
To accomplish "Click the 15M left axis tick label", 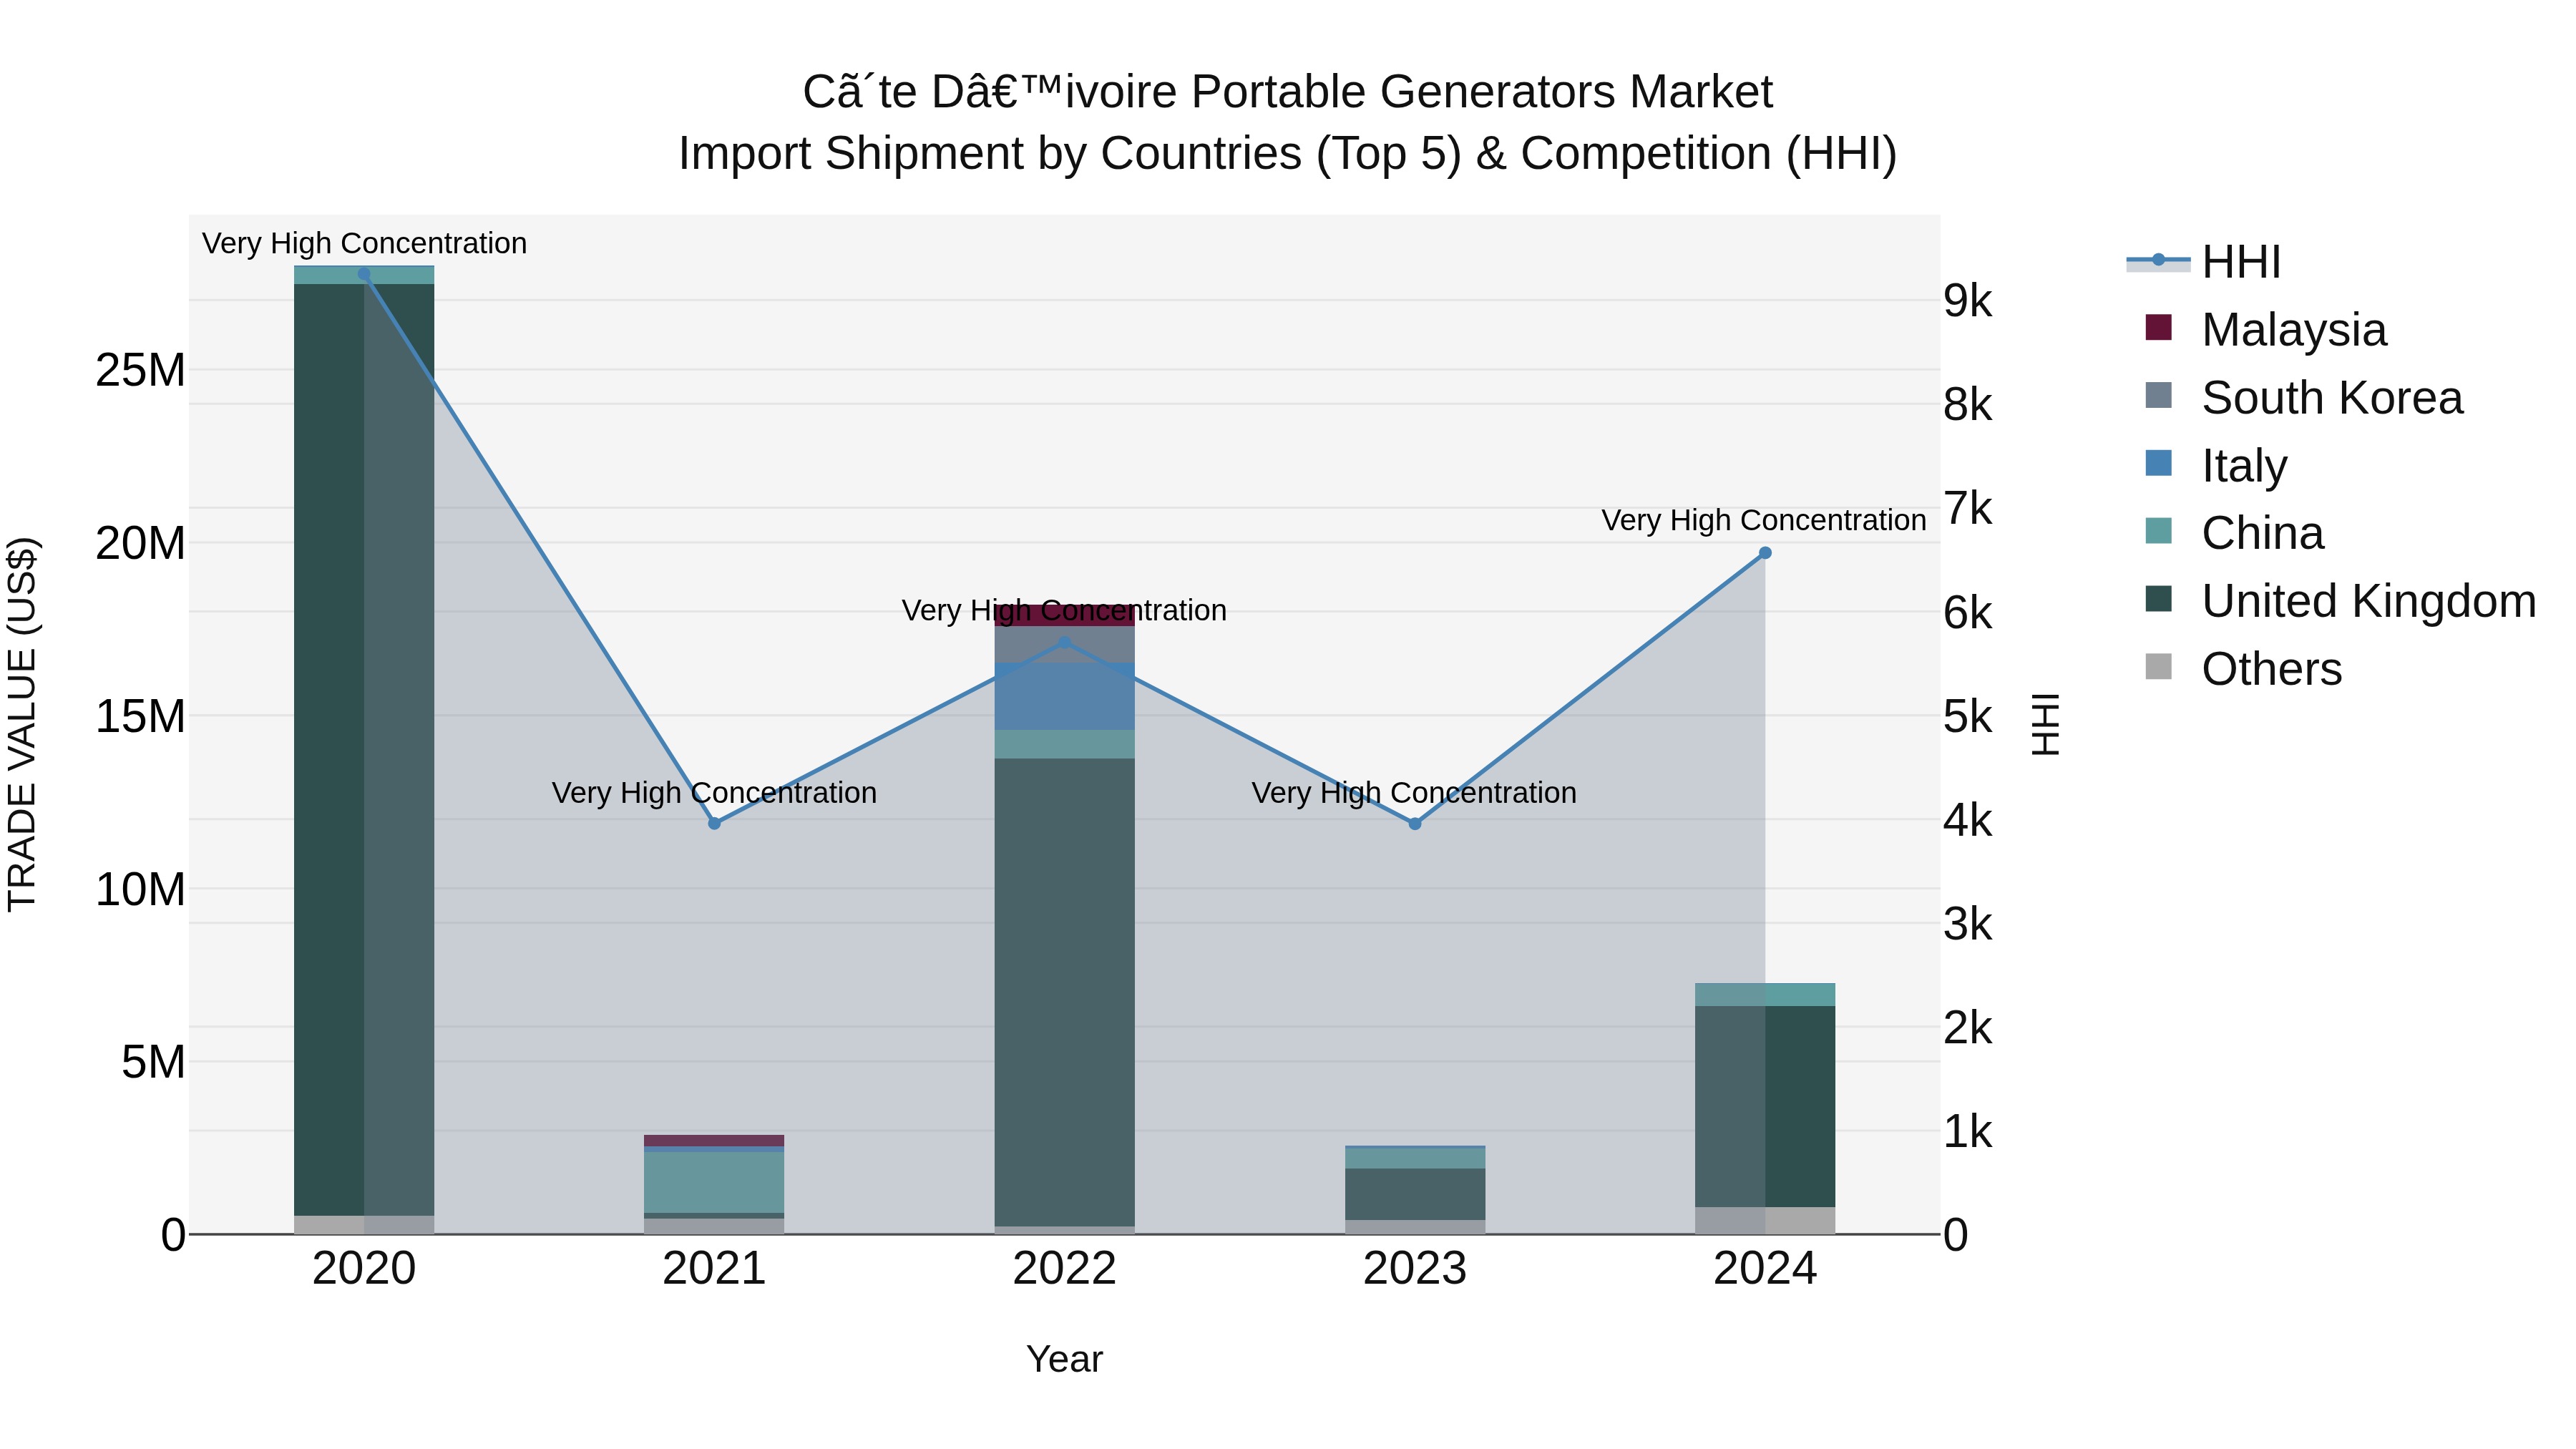I will click(140, 716).
